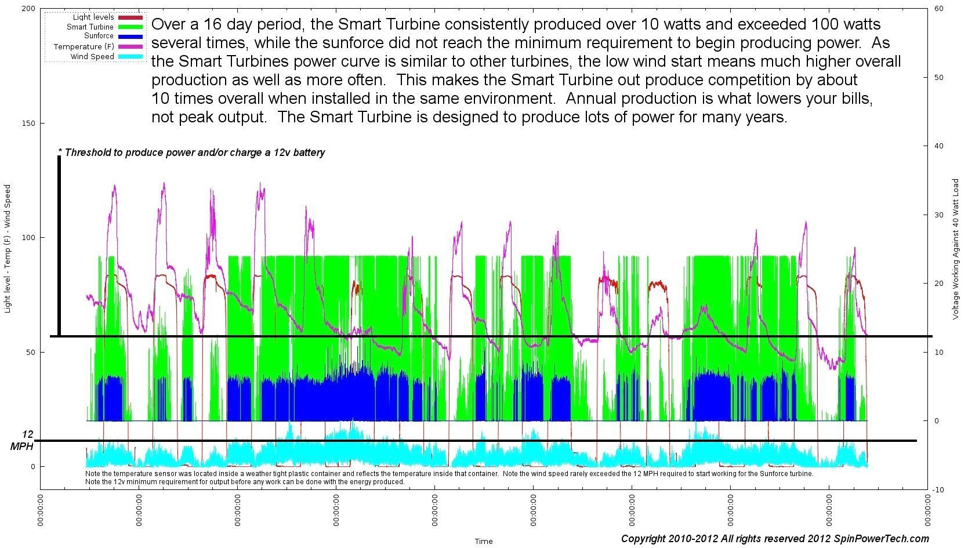Image resolution: width=968 pixels, height=548 pixels.
Task: Click the blue Sunforce legend swatch
Action: pos(130,37)
